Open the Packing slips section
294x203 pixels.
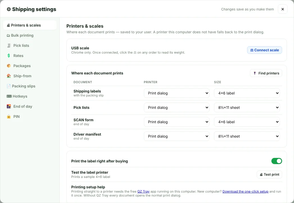30,86
